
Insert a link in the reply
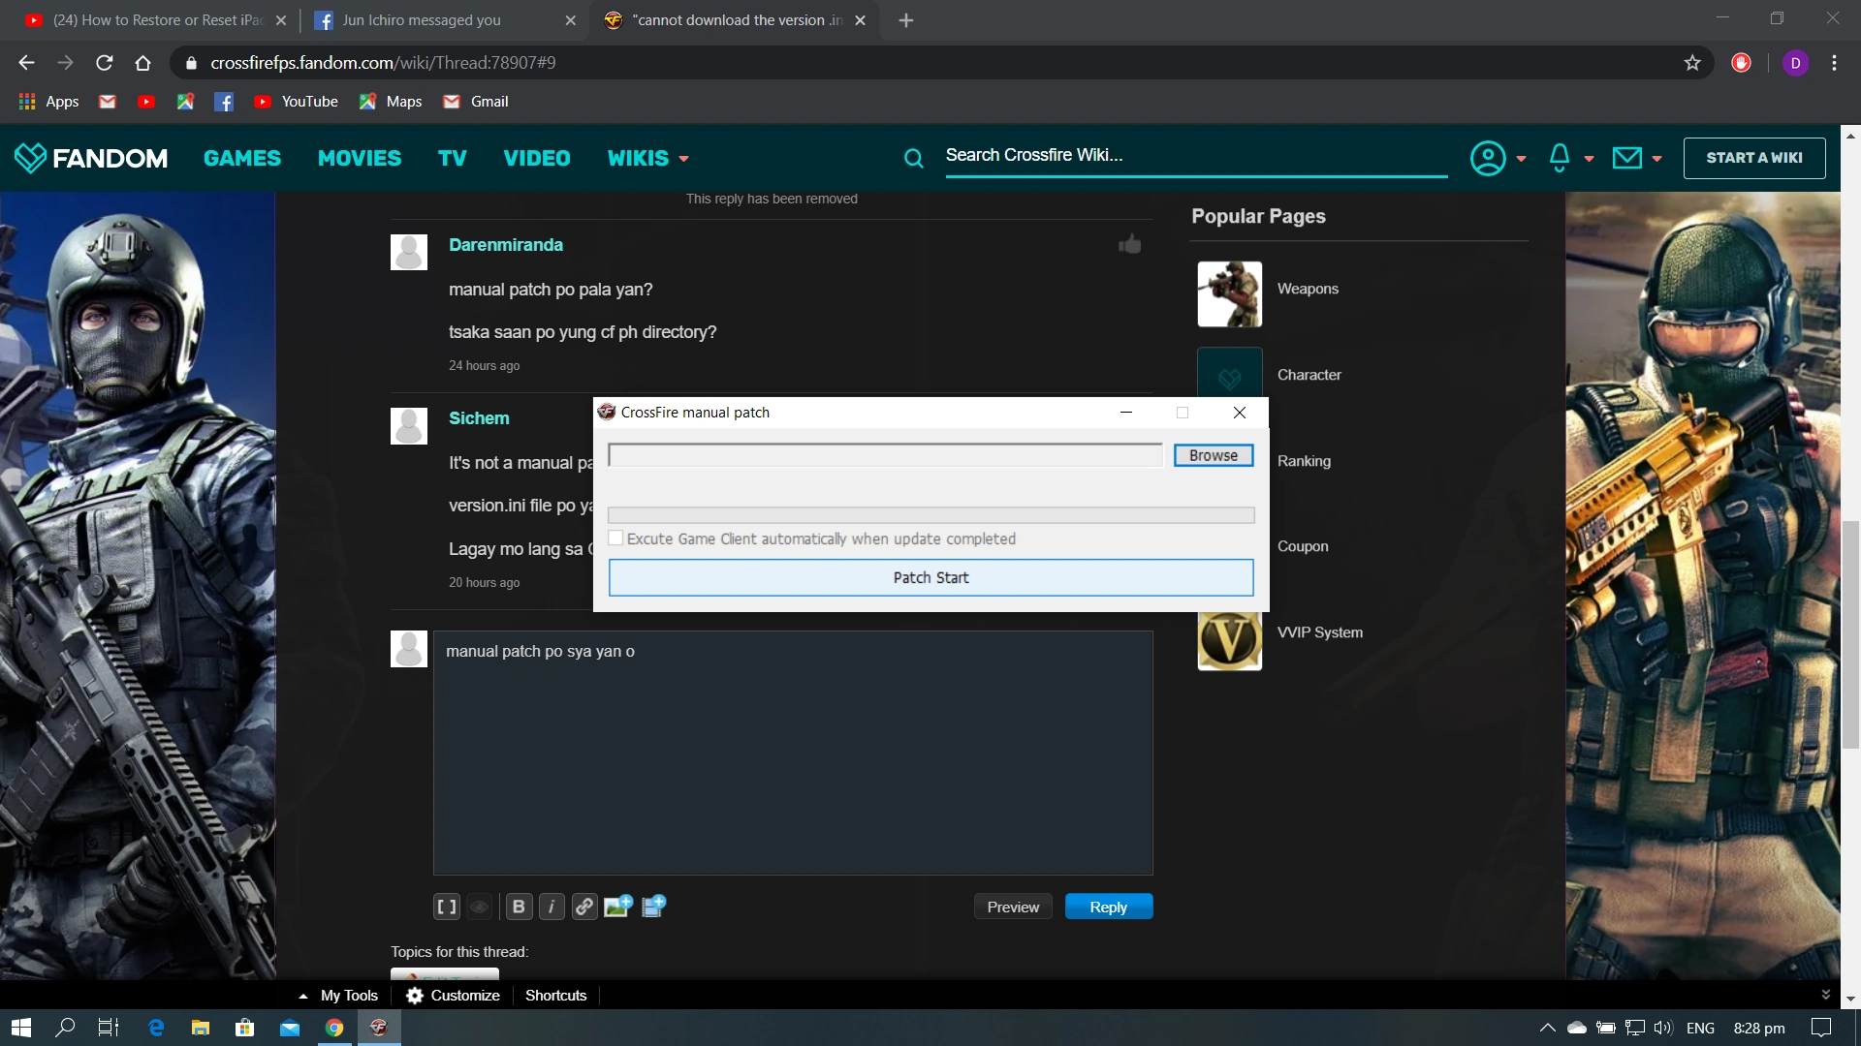[x=584, y=907]
